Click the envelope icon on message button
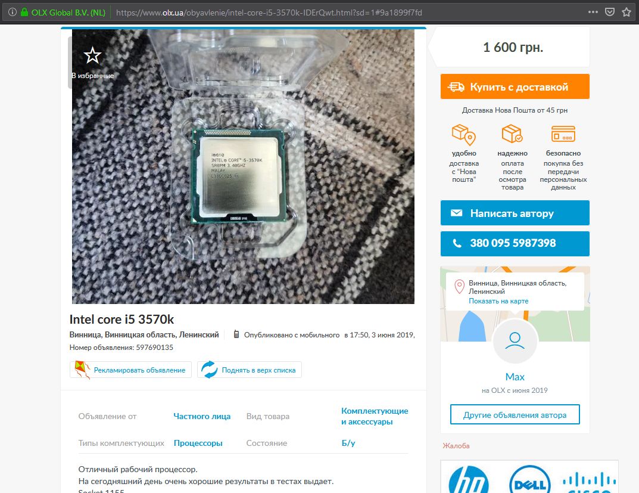 click(456, 213)
